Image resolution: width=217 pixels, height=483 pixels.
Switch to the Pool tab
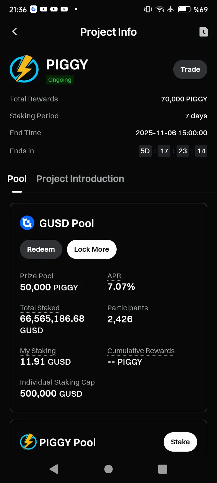17,179
